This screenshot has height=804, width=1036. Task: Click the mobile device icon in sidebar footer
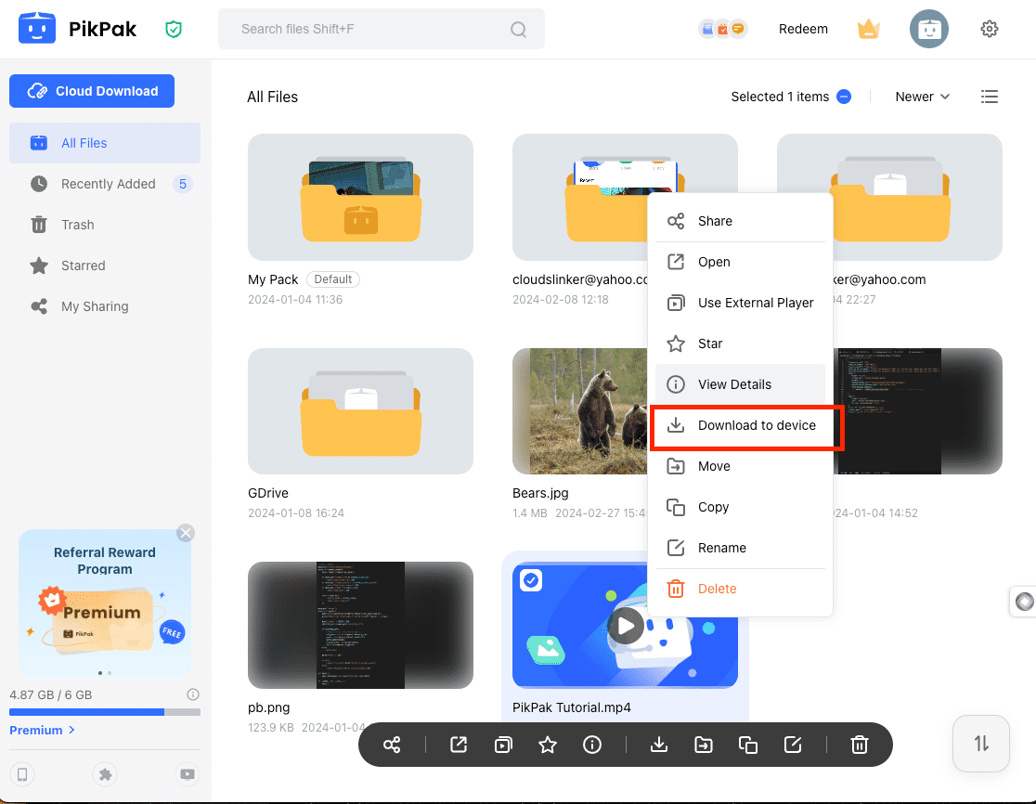point(22,774)
